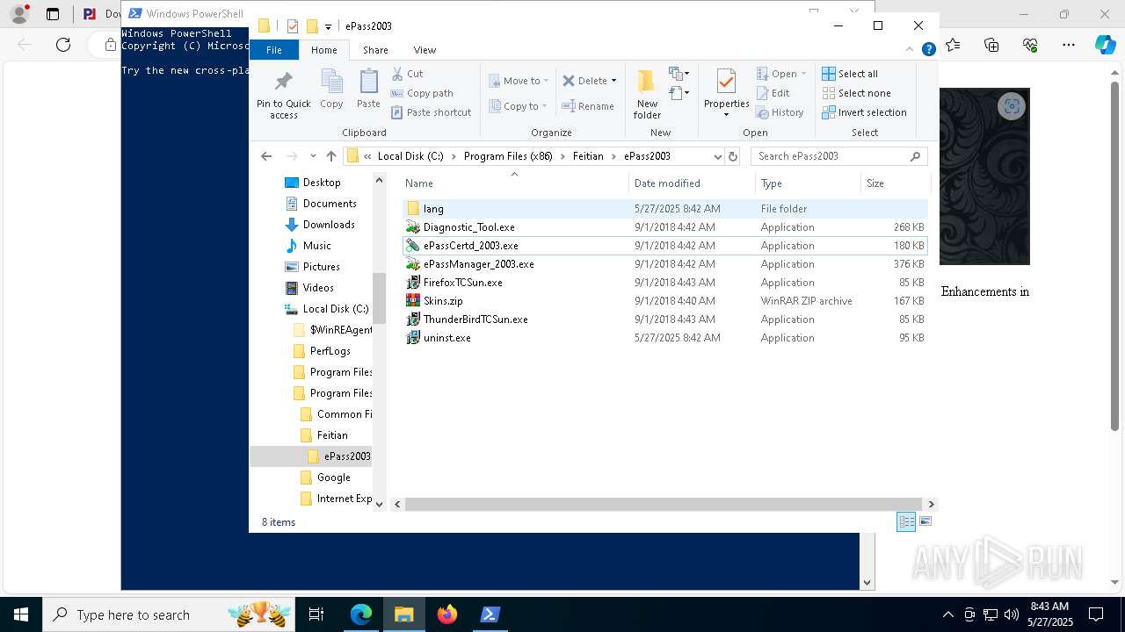Refresh the ePass2003 folder view
The image size is (1125, 632).
pyautogui.click(x=733, y=156)
